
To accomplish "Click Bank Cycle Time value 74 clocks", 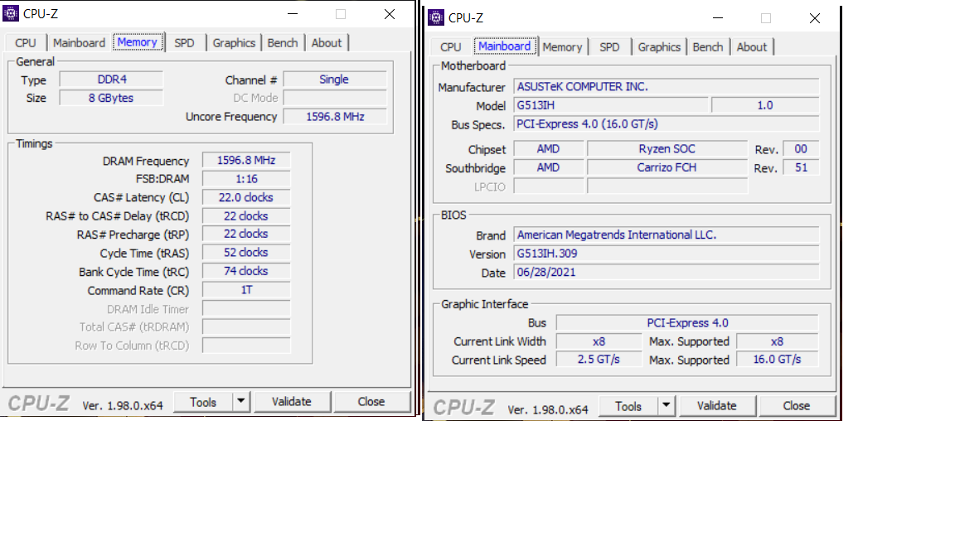I will (247, 271).
